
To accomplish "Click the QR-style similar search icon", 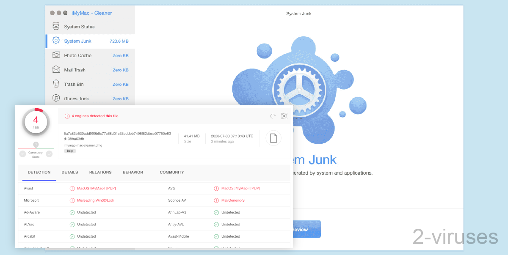I will coord(284,116).
